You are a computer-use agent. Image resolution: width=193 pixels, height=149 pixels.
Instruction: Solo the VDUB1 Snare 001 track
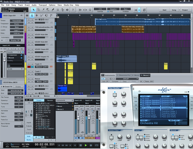click(x=32, y=49)
